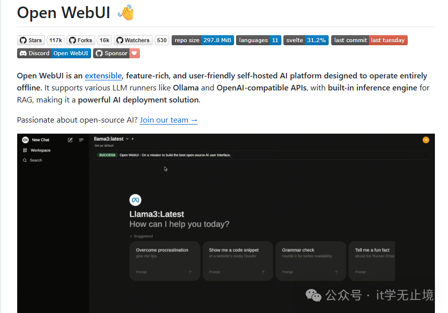Click the Stars badge octocat icon

click(x=23, y=40)
